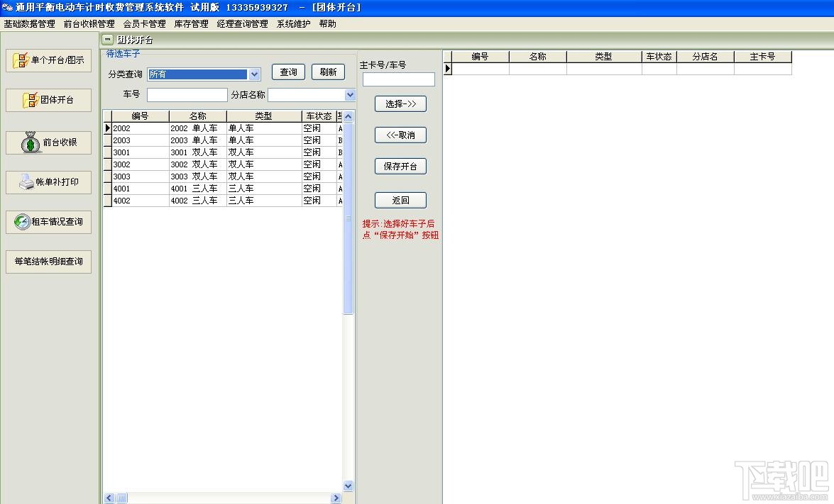Click the vehicle list down scroll arrow
This screenshot has height=504, width=834.
point(349,486)
